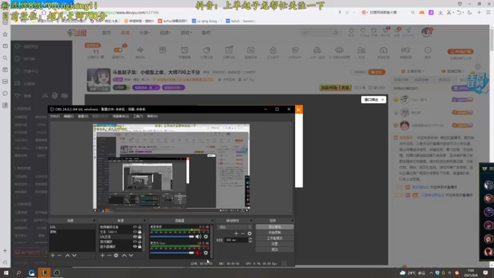Click the 时长 duration spin arrows in OBS
Image resolution: width=494 pixels, height=278 pixels.
click(x=250, y=240)
